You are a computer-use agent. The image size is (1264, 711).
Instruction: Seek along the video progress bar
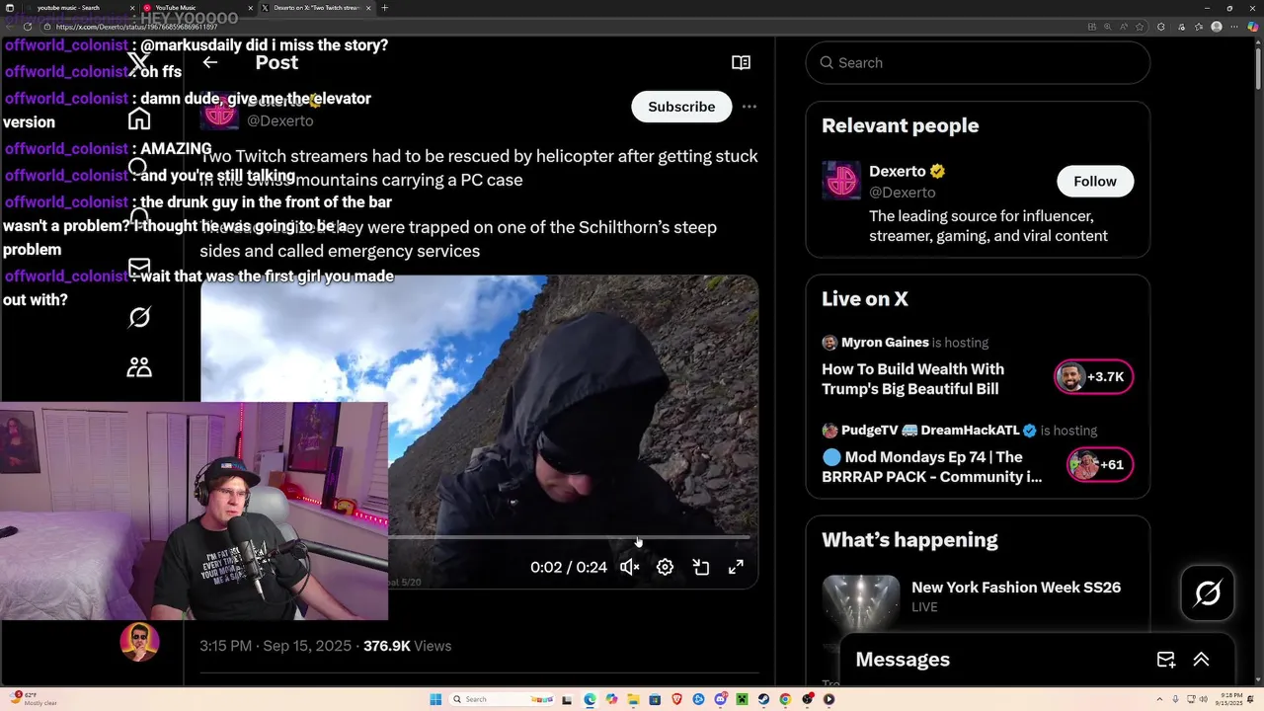coord(568,537)
